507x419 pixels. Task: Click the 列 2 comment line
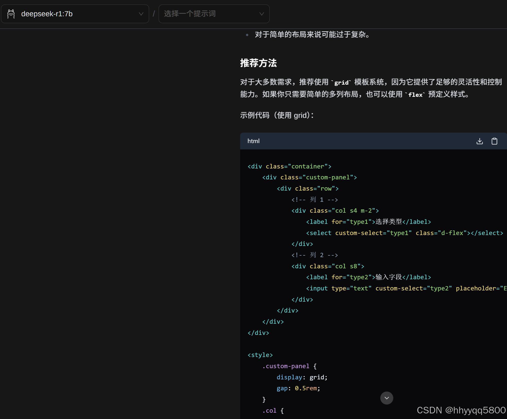(315, 255)
